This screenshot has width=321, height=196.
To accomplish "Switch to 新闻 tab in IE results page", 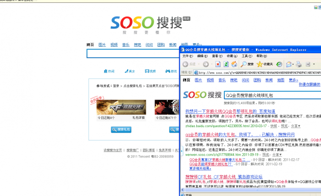I will point(269,80).
